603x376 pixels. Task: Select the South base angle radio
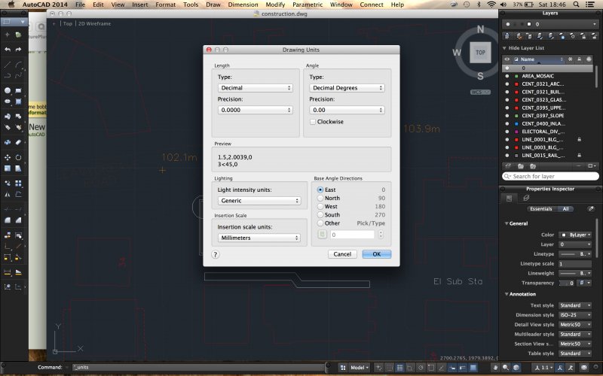pos(320,215)
